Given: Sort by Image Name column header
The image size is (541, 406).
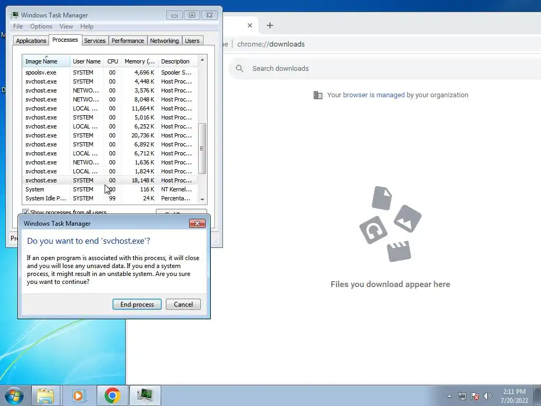Looking at the screenshot, I should click(x=46, y=61).
